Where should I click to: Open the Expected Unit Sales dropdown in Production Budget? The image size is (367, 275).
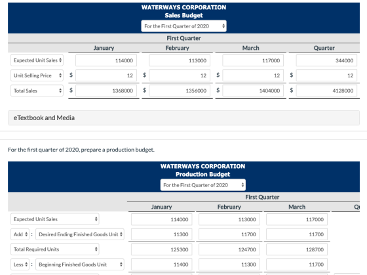(x=55, y=219)
